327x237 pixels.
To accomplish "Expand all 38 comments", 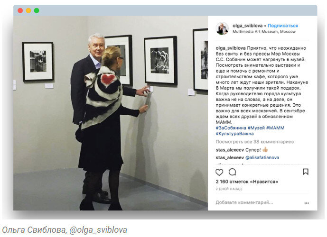I will coord(255,142).
